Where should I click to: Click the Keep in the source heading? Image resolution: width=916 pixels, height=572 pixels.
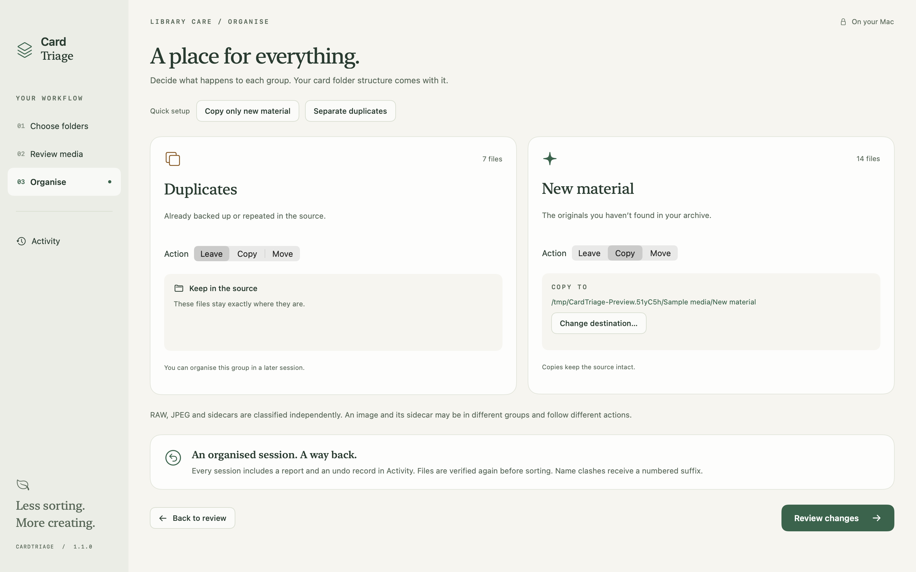[x=223, y=288]
